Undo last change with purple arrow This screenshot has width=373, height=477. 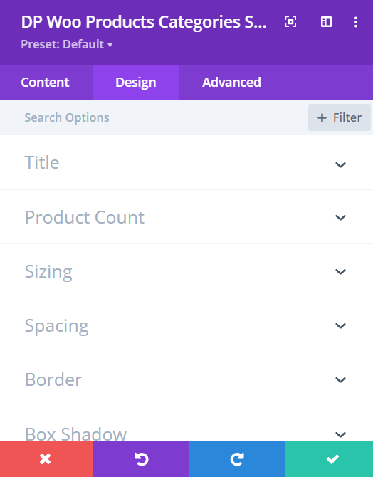[x=141, y=459]
